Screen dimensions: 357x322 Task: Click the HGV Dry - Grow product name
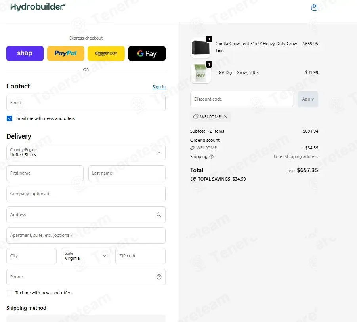pyautogui.click(x=237, y=72)
